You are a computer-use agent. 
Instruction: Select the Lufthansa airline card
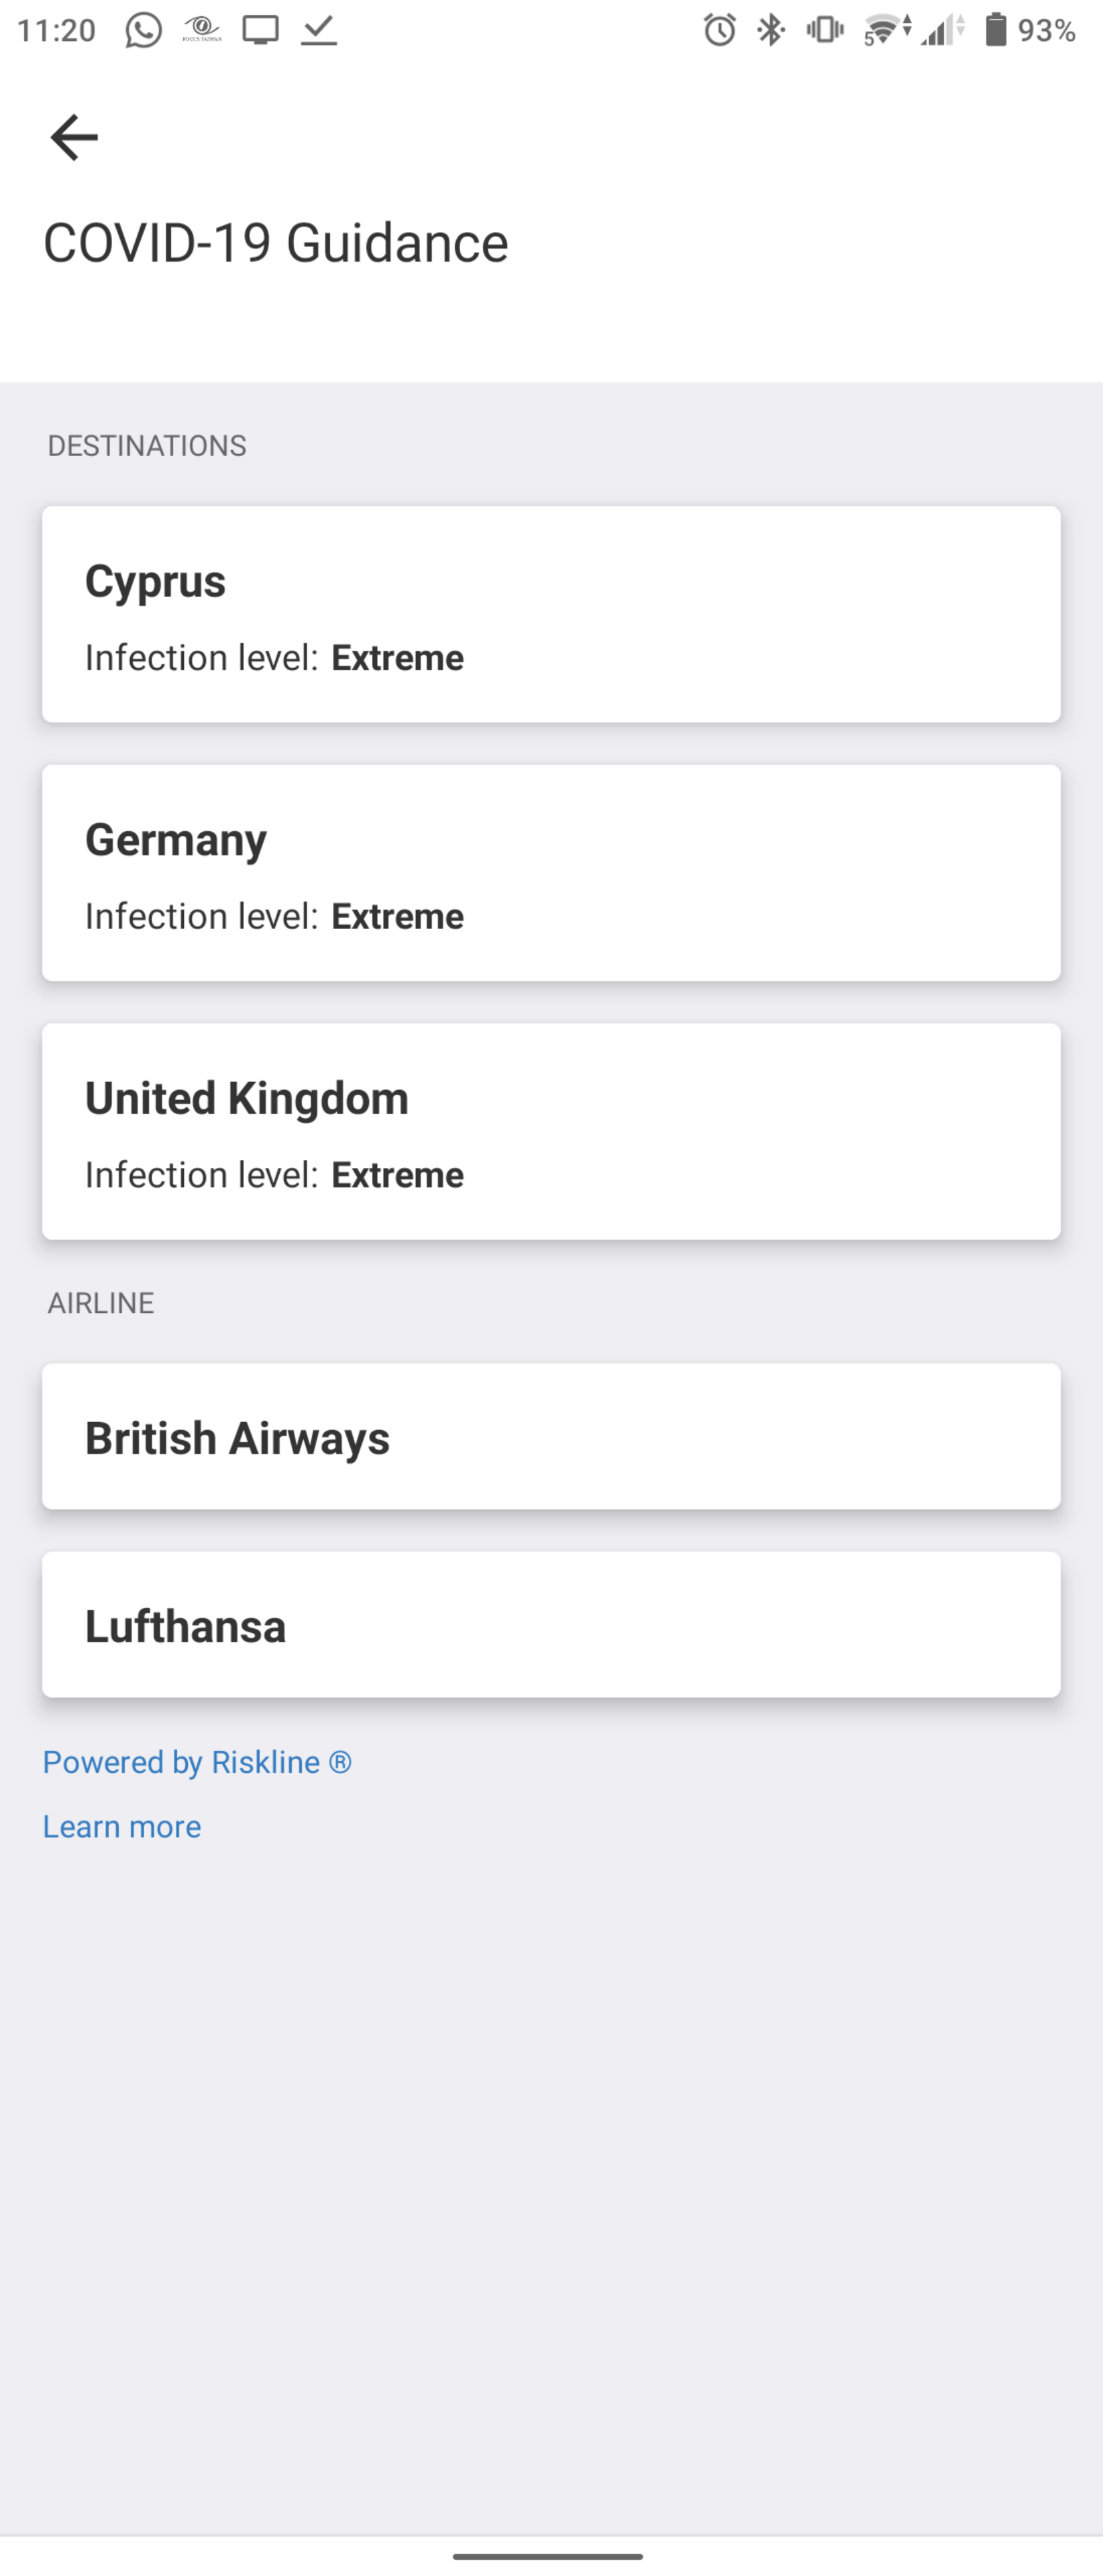(x=551, y=1624)
